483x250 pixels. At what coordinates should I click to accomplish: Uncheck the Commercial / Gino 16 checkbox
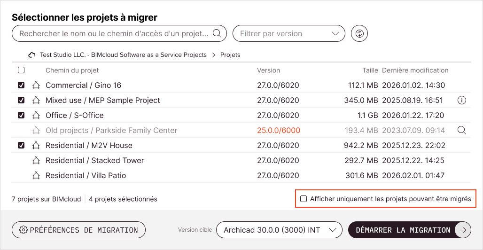(21, 85)
